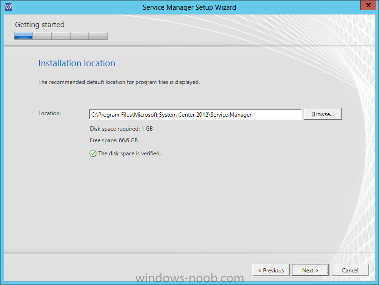Image resolution: width=379 pixels, height=285 pixels.
Task: Close the Setup Wizard window
Action: [368, 5]
